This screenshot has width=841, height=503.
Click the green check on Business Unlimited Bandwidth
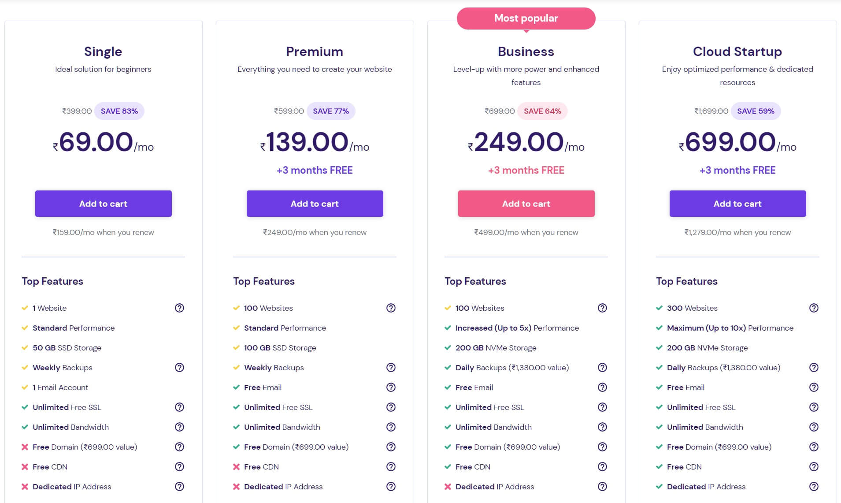[447, 427]
